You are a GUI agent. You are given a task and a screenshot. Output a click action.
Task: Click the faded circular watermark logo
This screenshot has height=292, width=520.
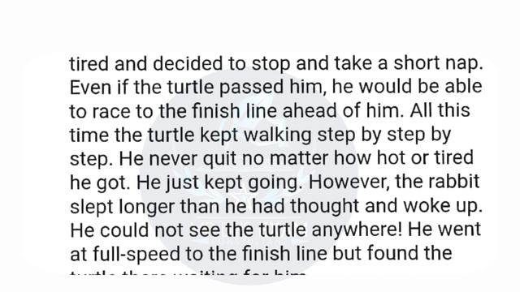click(249, 175)
